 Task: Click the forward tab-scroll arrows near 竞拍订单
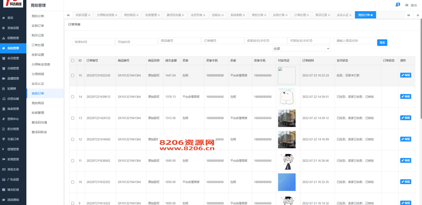[409, 15]
